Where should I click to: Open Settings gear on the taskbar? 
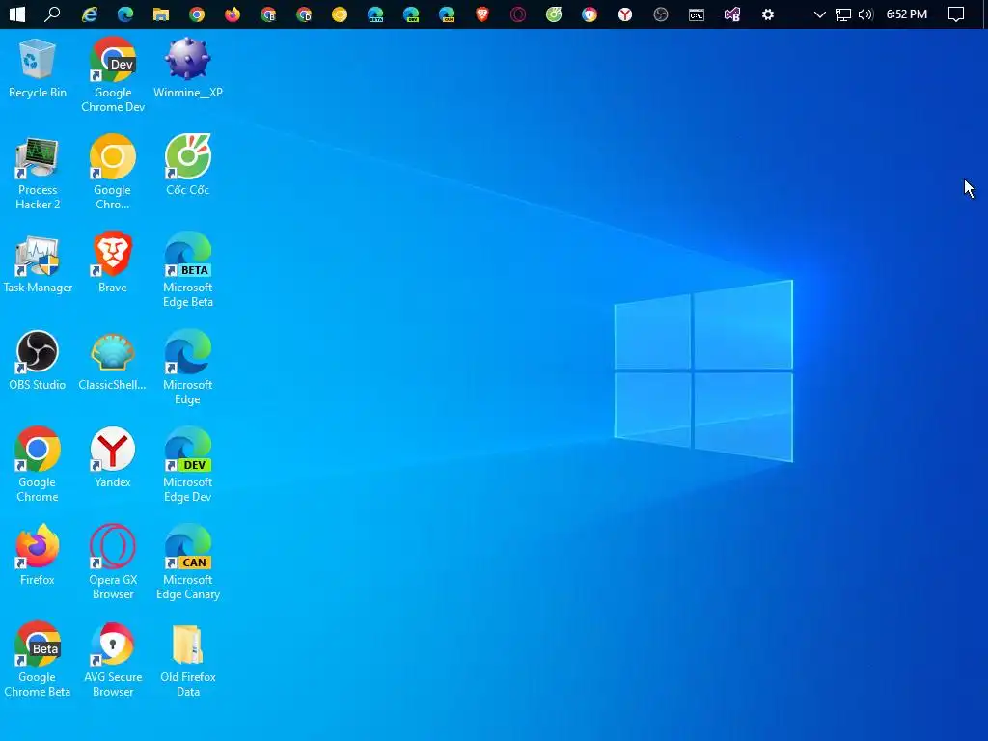tap(767, 14)
